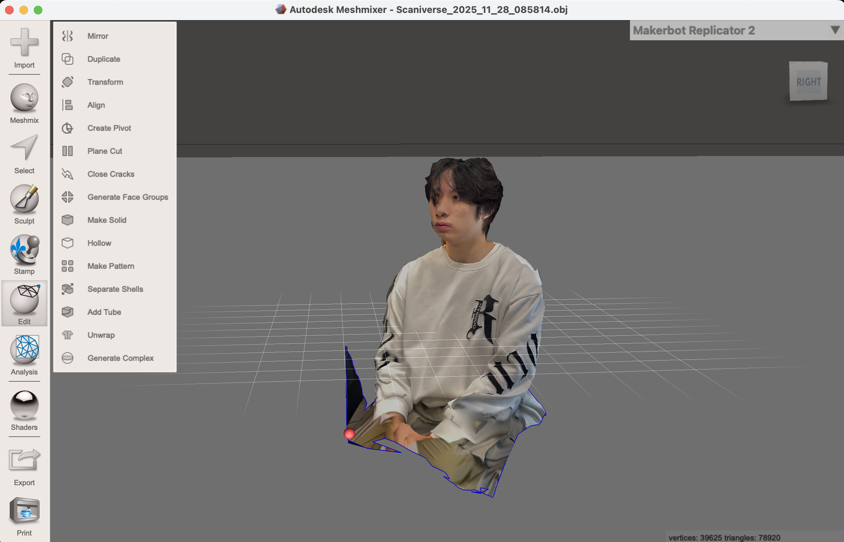
Task: Click the Edit tool icon
Action: (24, 304)
